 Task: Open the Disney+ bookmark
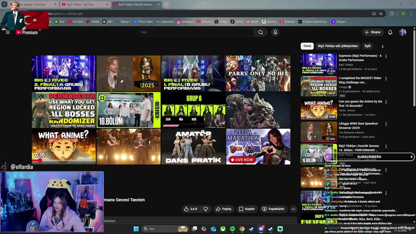point(123,22)
